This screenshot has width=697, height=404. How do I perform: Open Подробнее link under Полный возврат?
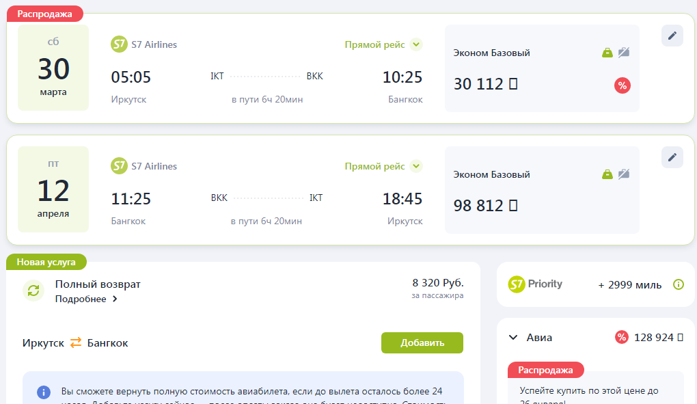point(86,299)
